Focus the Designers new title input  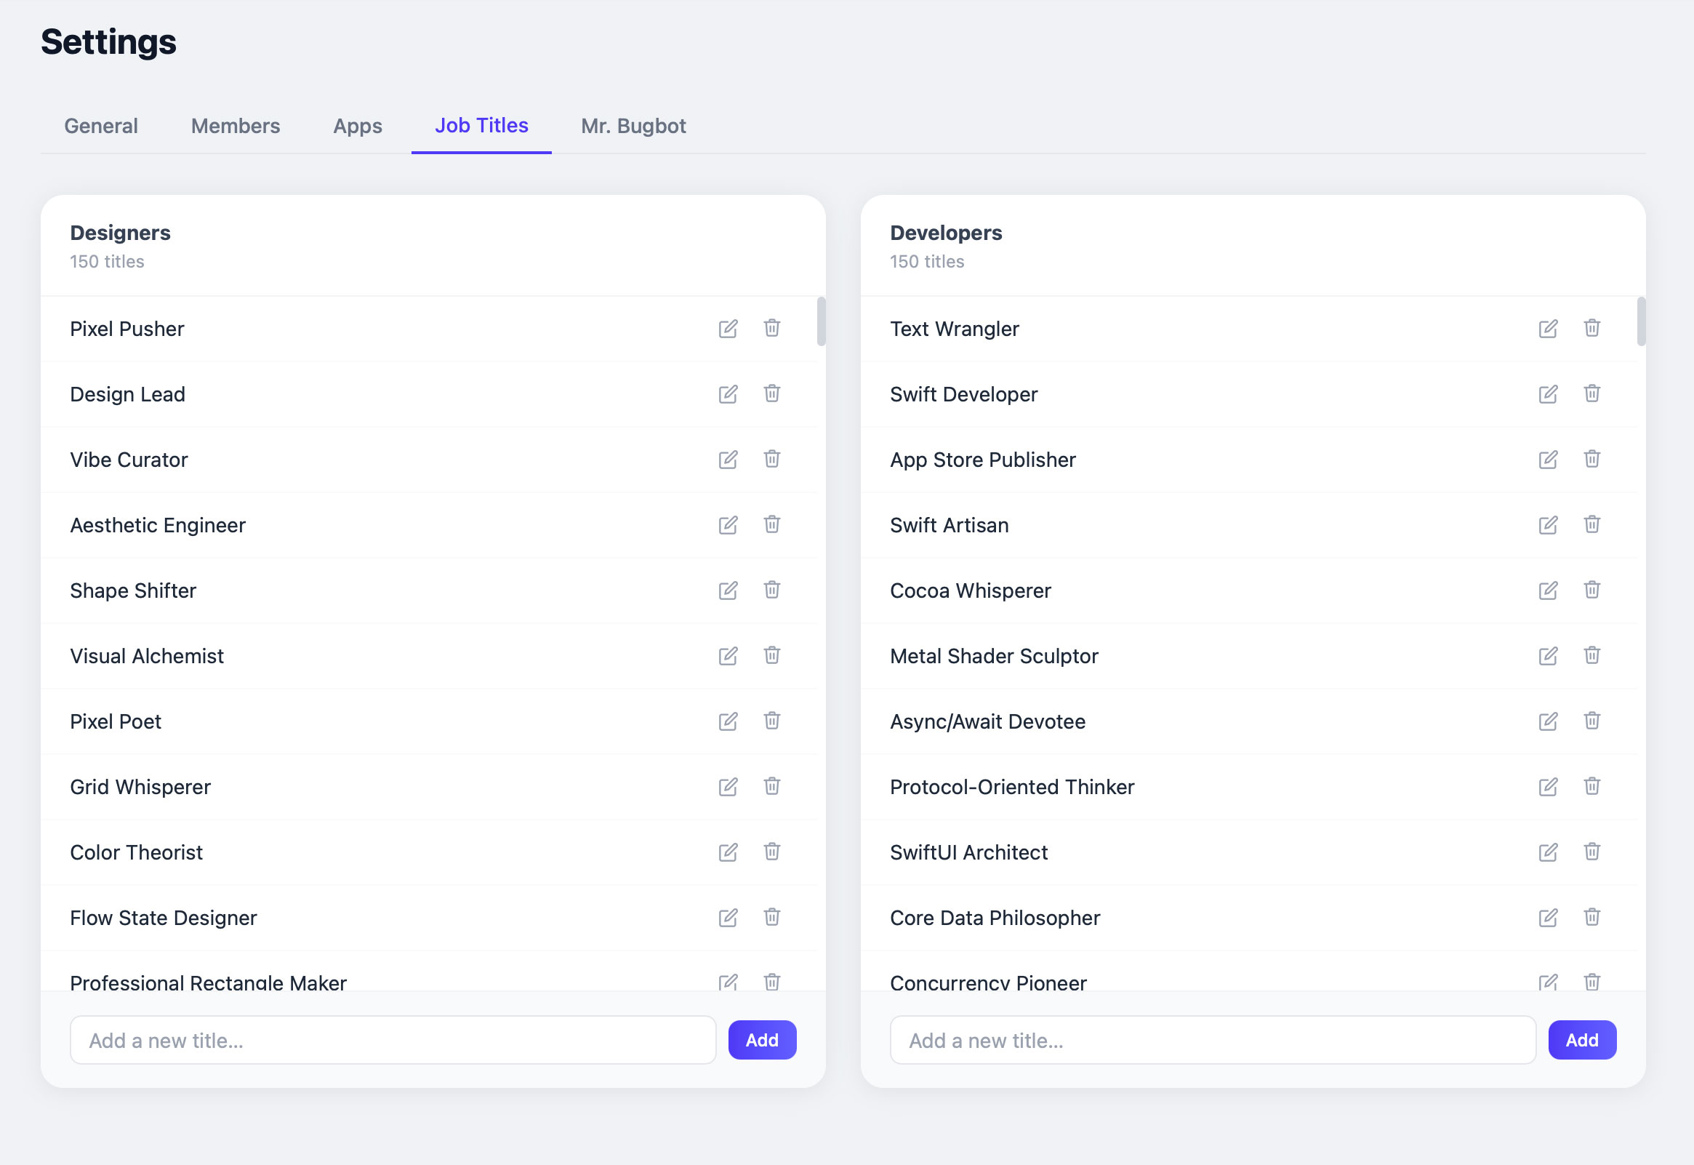point(393,1039)
